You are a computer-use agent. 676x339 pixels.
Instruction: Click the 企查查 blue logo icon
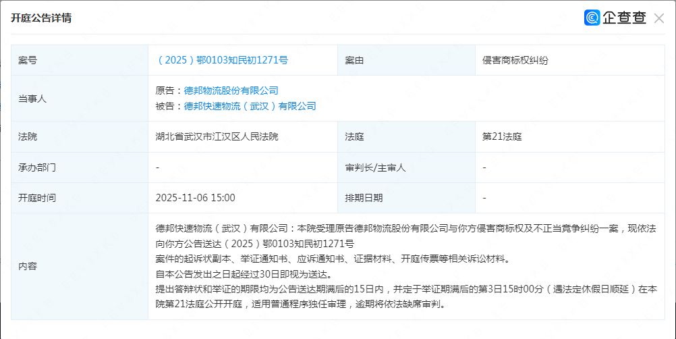click(592, 18)
